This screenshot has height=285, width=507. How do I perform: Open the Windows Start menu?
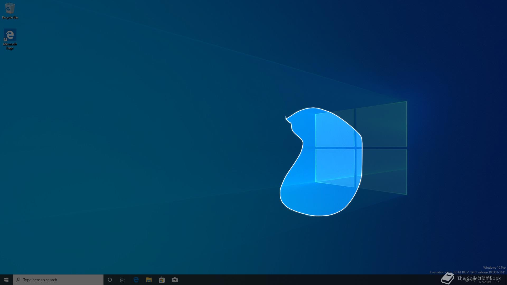pos(6,280)
